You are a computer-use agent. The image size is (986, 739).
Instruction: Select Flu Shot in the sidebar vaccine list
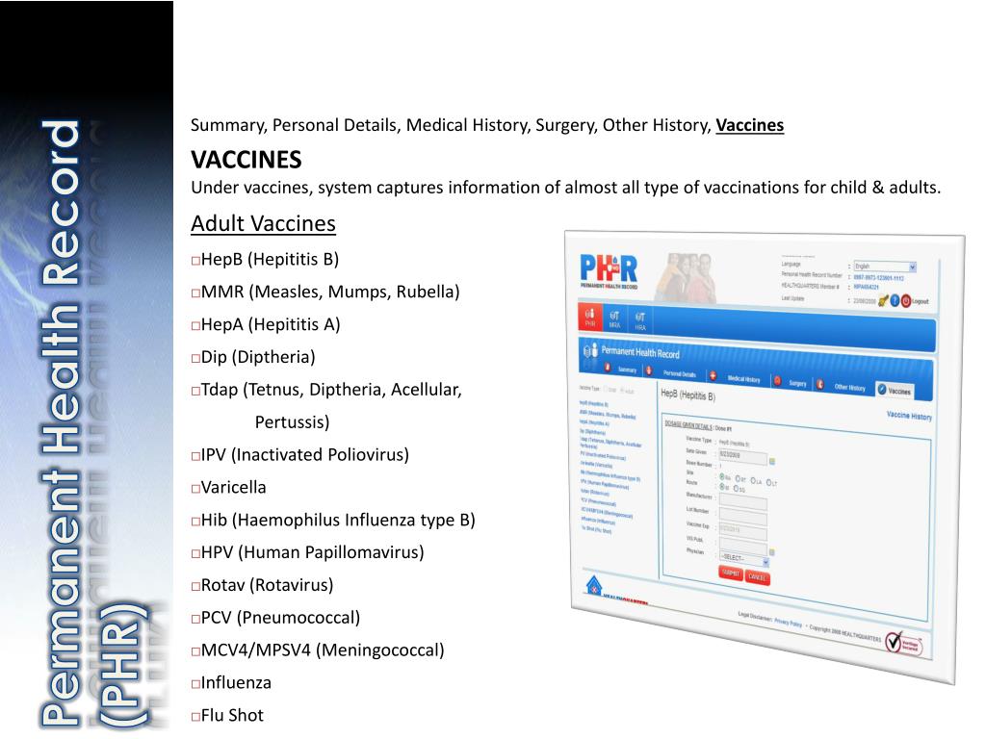tap(596, 530)
